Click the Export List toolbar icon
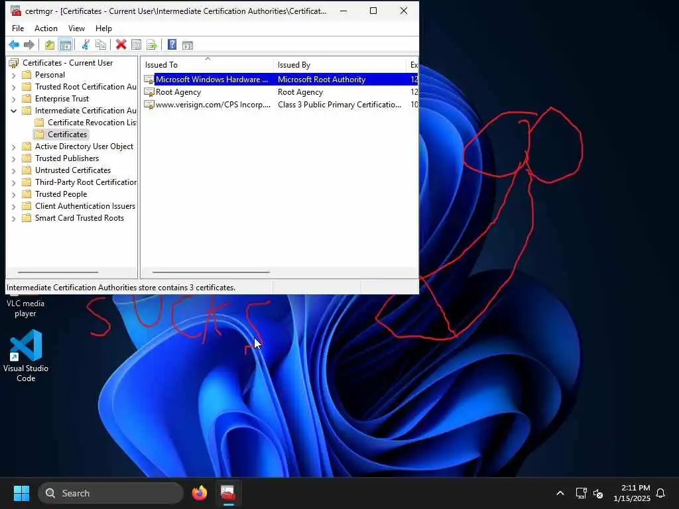Image resolution: width=679 pixels, height=509 pixels. pos(152,44)
